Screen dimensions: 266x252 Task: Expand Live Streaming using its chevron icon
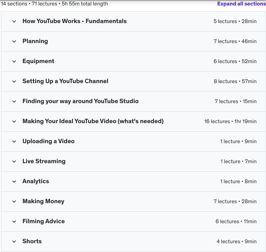tap(14, 162)
